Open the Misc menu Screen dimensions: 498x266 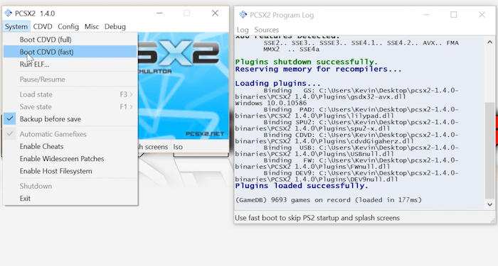pyautogui.click(x=92, y=27)
